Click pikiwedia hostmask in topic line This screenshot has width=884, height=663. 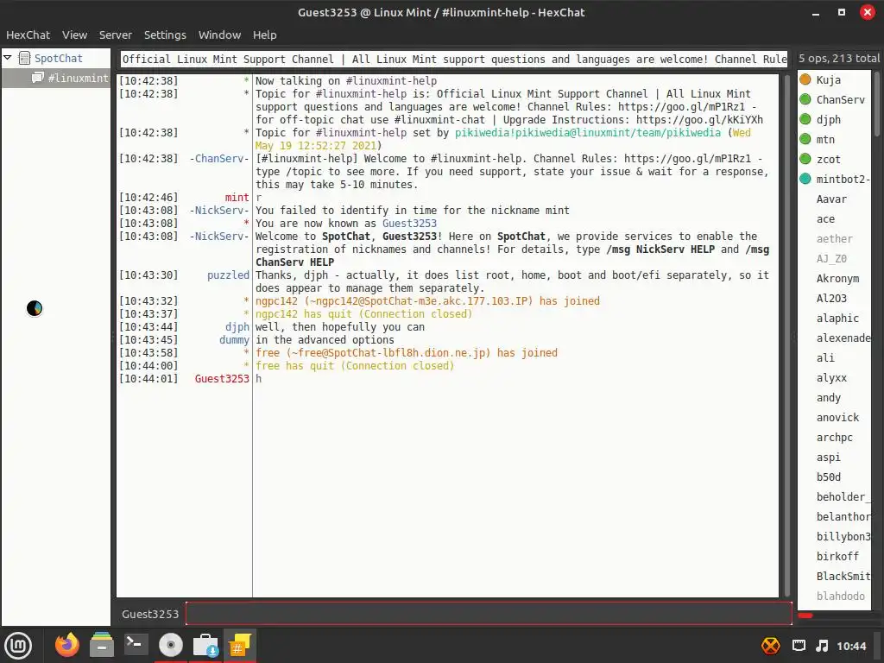point(587,132)
